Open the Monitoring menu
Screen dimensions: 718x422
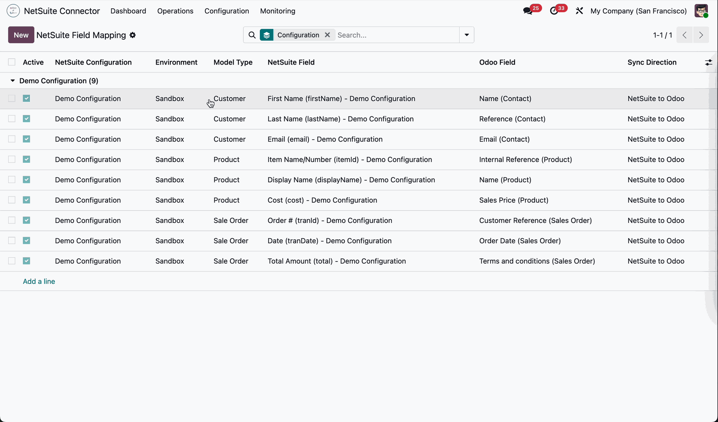click(278, 11)
